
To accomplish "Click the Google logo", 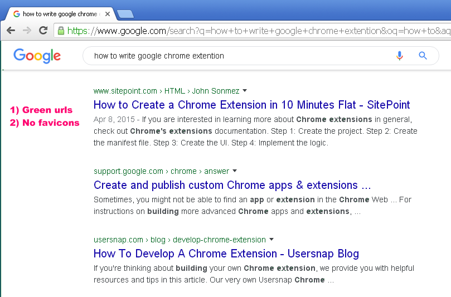I will (x=37, y=56).
